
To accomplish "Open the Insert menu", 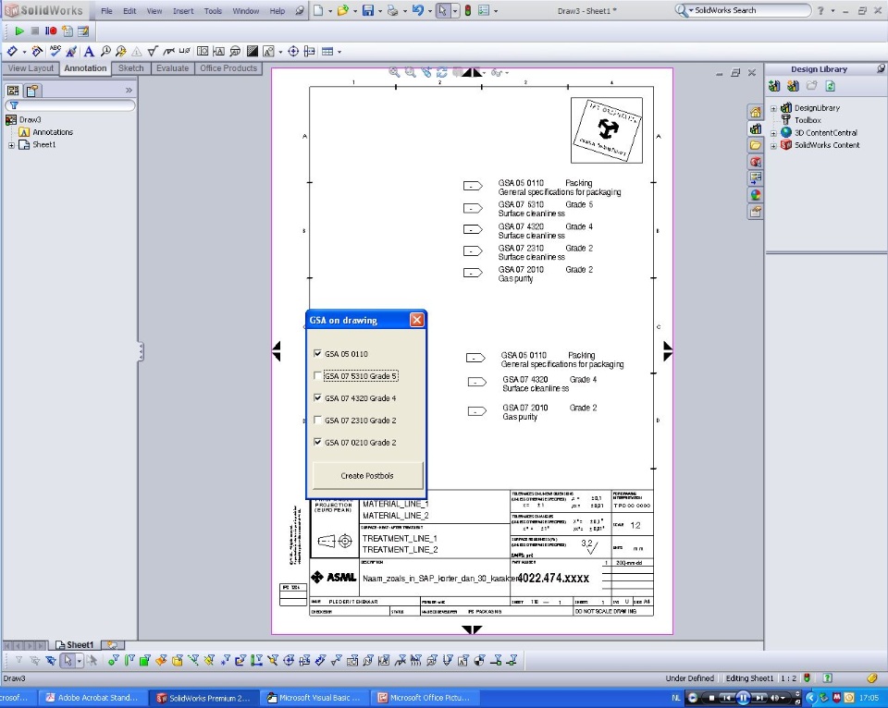I will click(x=183, y=11).
